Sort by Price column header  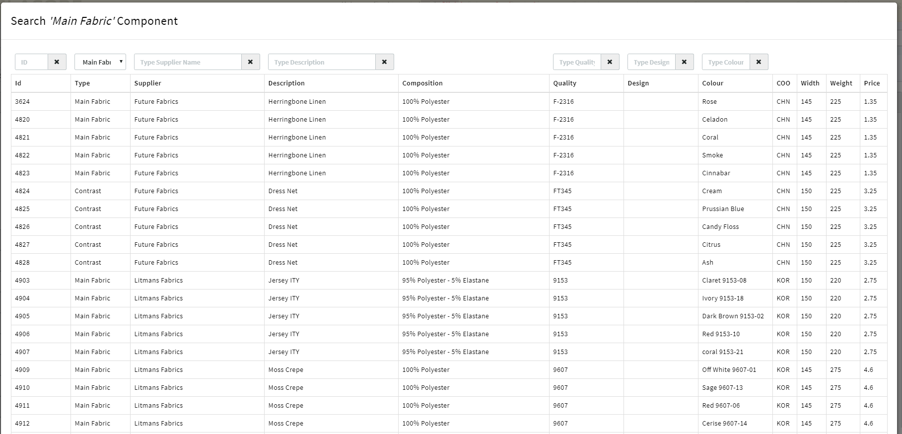[x=871, y=83]
